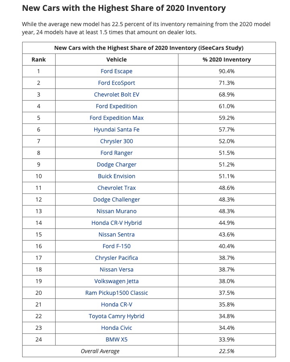Click the Hyundai Santa Fe link
Viewport: 290px width, 362px height.
point(116,130)
